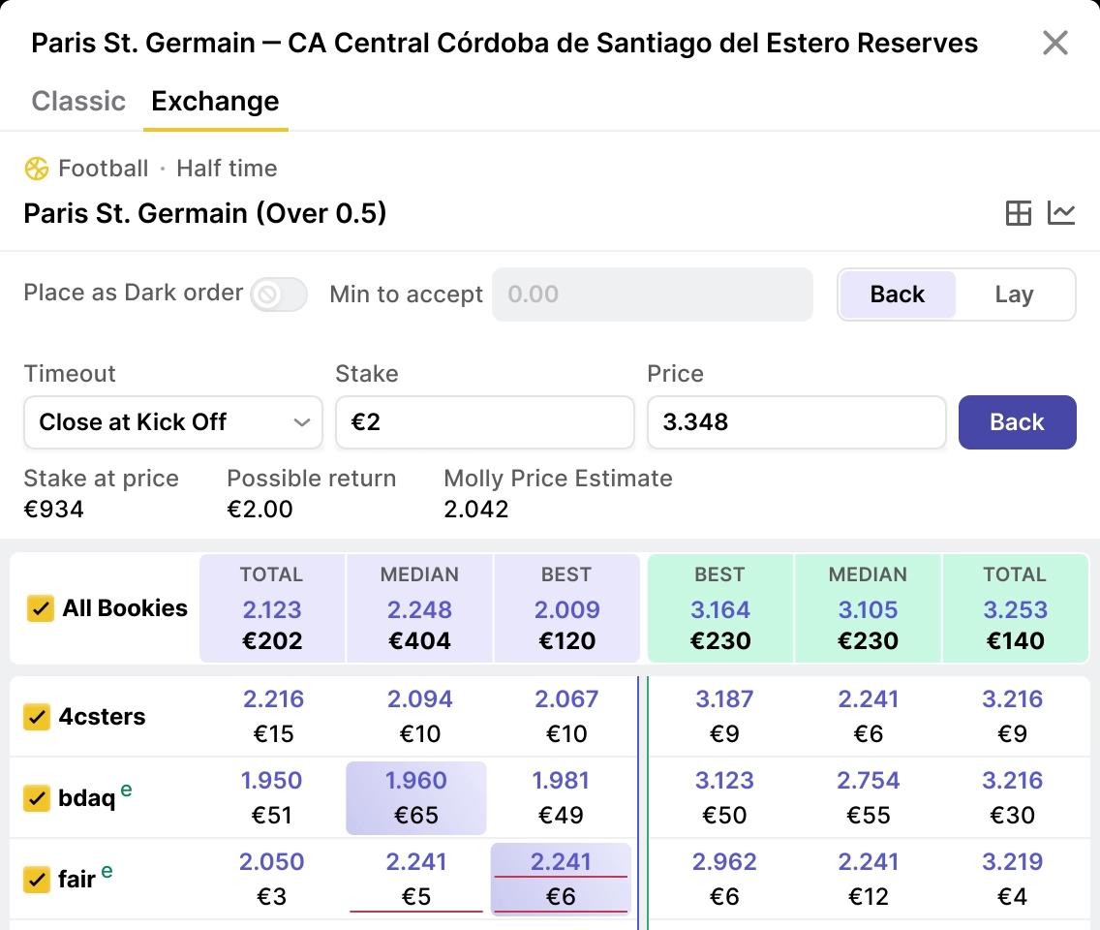This screenshot has width=1100, height=930.
Task: Uncheck the All Bookies checkbox
Action: point(40,608)
